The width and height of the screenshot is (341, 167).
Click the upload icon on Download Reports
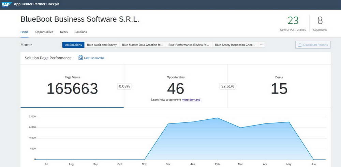(x=299, y=45)
